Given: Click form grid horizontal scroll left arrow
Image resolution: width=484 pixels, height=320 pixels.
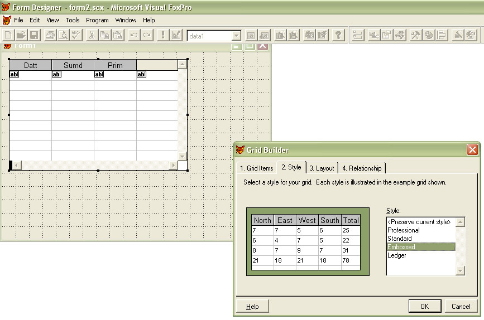Looking at the screenshot, I should tap(17, 165).
